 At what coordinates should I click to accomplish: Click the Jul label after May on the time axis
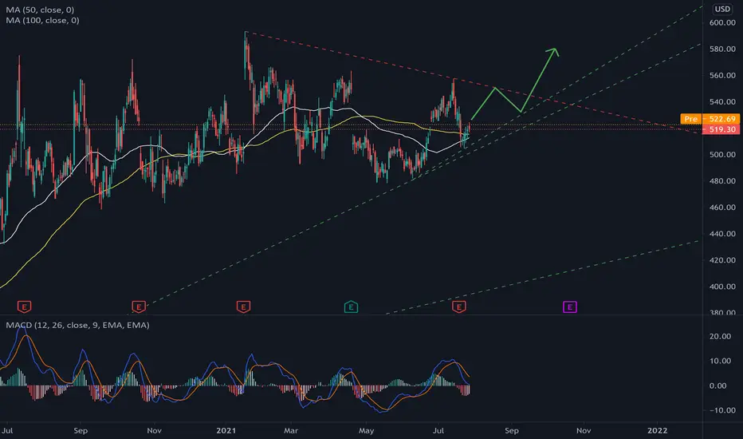click(438, 430)
